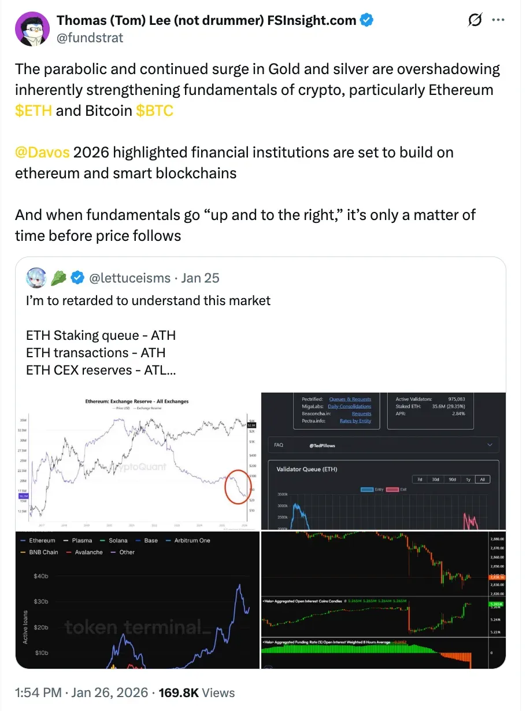The image size is (526, 711).
Task: Click the Jan 25 timestamp on the quoted tweet
Action: [x=200, y=278]
